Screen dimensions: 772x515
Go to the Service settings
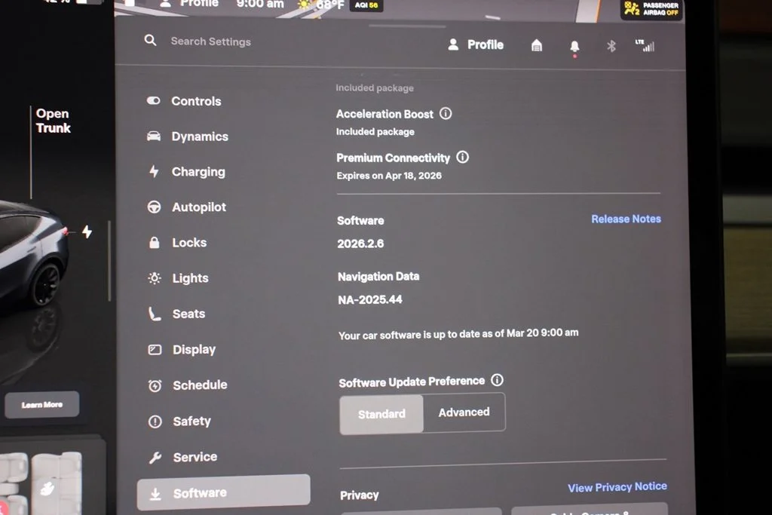183,458
